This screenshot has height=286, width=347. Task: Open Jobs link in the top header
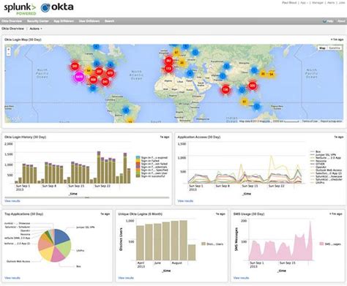(x=342, y=3)
